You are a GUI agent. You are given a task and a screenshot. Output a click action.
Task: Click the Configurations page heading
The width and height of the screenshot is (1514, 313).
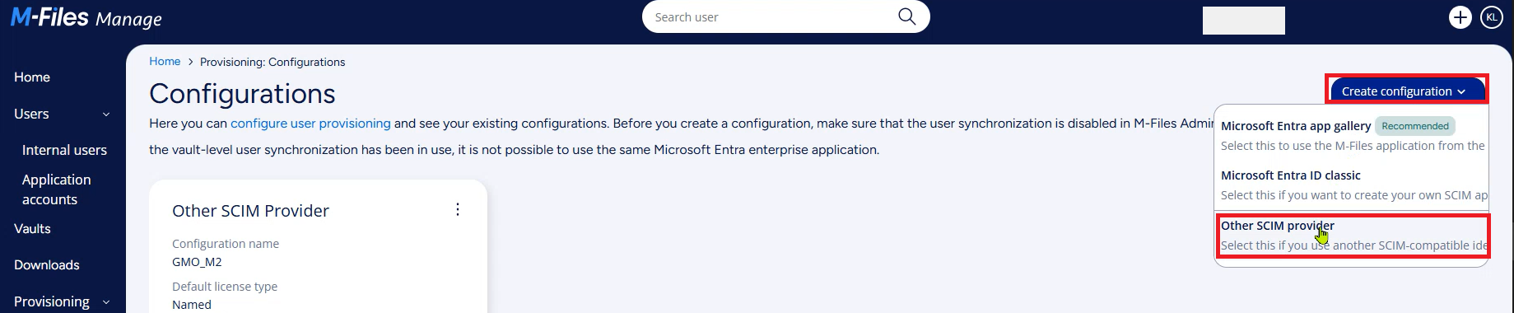click(242, 94)
